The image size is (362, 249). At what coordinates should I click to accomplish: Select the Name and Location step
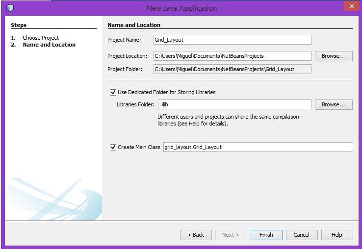[x=49, y=45]
